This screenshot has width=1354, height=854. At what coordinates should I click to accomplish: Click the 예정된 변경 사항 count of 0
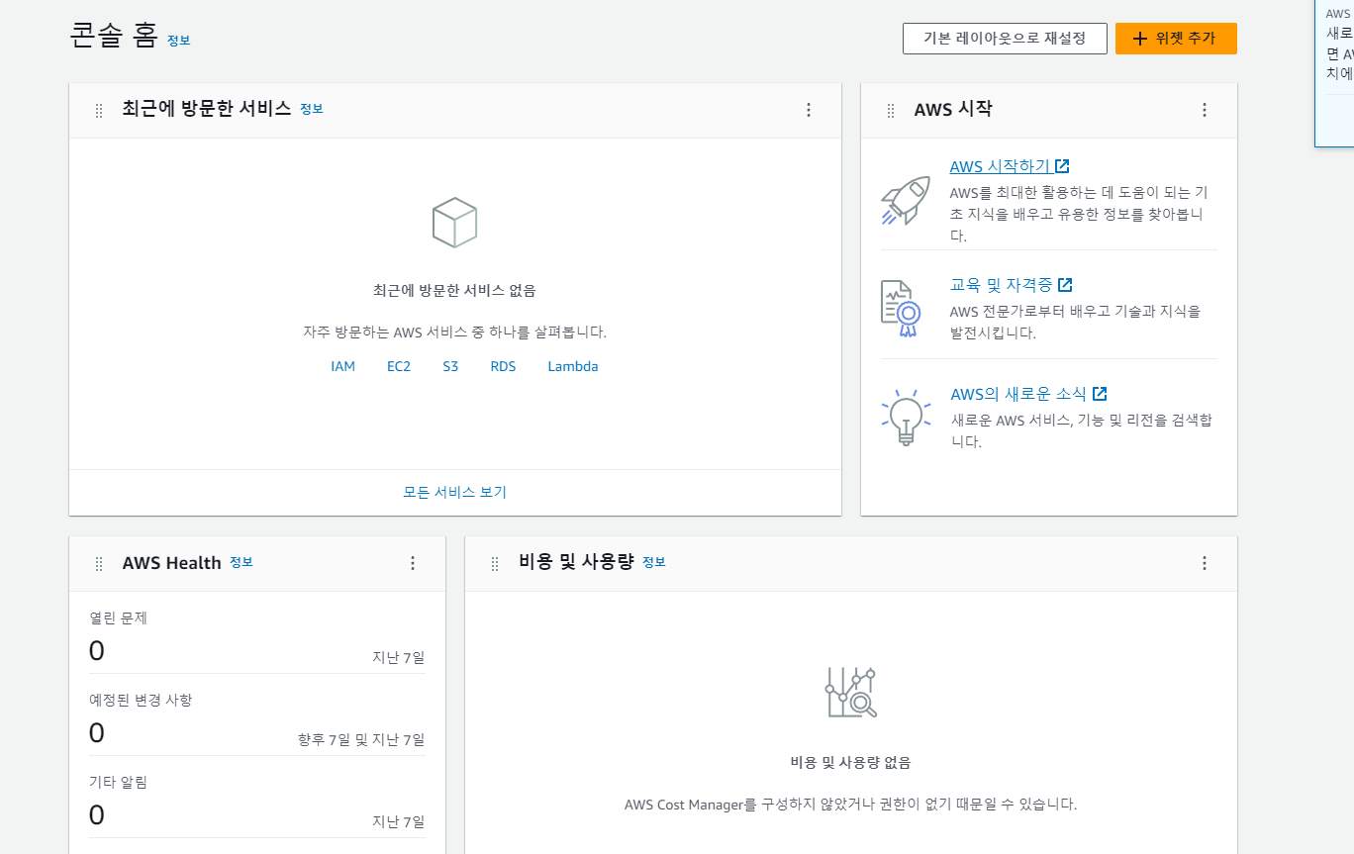97,733
